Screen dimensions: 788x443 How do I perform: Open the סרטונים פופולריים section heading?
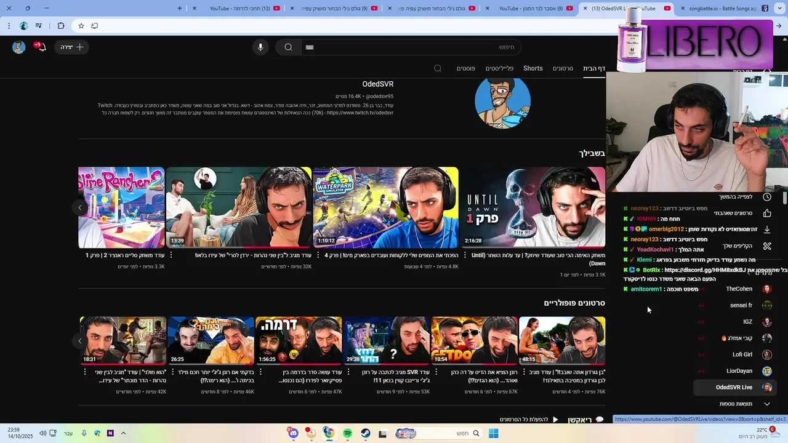tap(574, 303)
